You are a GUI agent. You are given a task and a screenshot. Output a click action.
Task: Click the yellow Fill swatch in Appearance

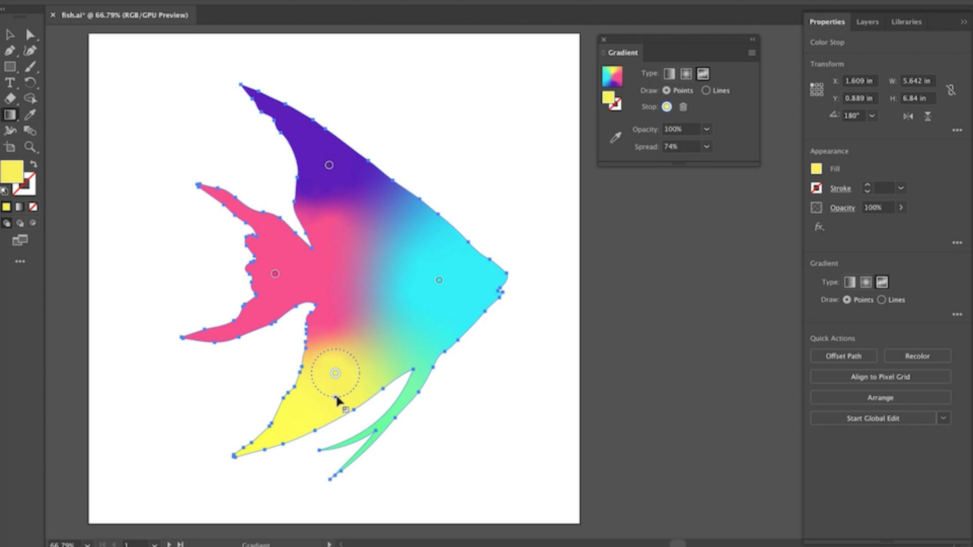coord(816,169)
